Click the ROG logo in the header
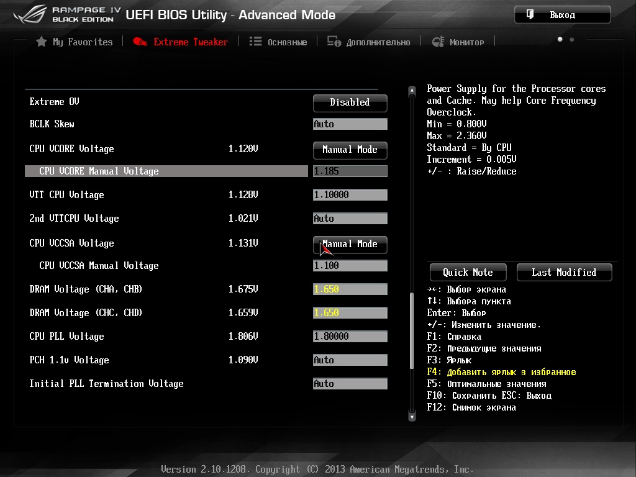The image size is (636, 477). click(x=30, y=15)
